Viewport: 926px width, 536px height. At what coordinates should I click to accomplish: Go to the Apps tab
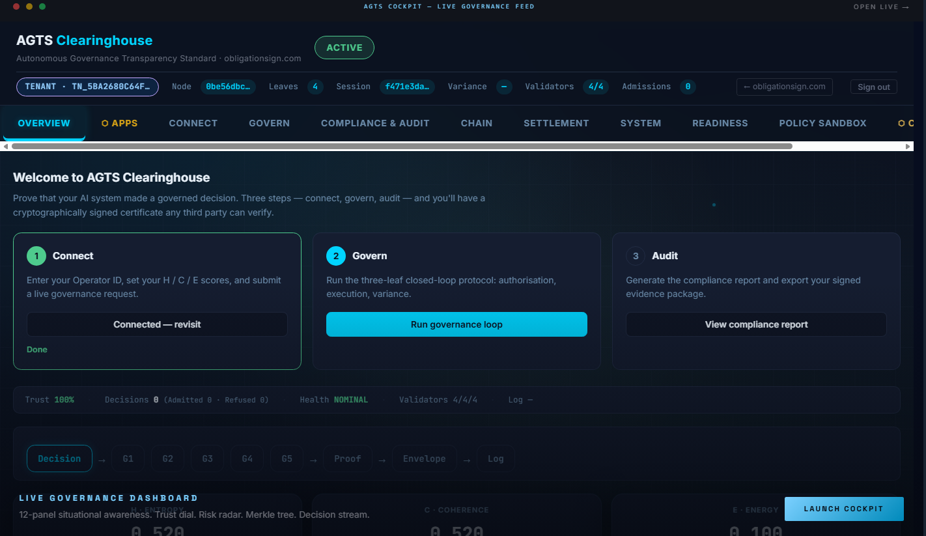pos(119,123)
